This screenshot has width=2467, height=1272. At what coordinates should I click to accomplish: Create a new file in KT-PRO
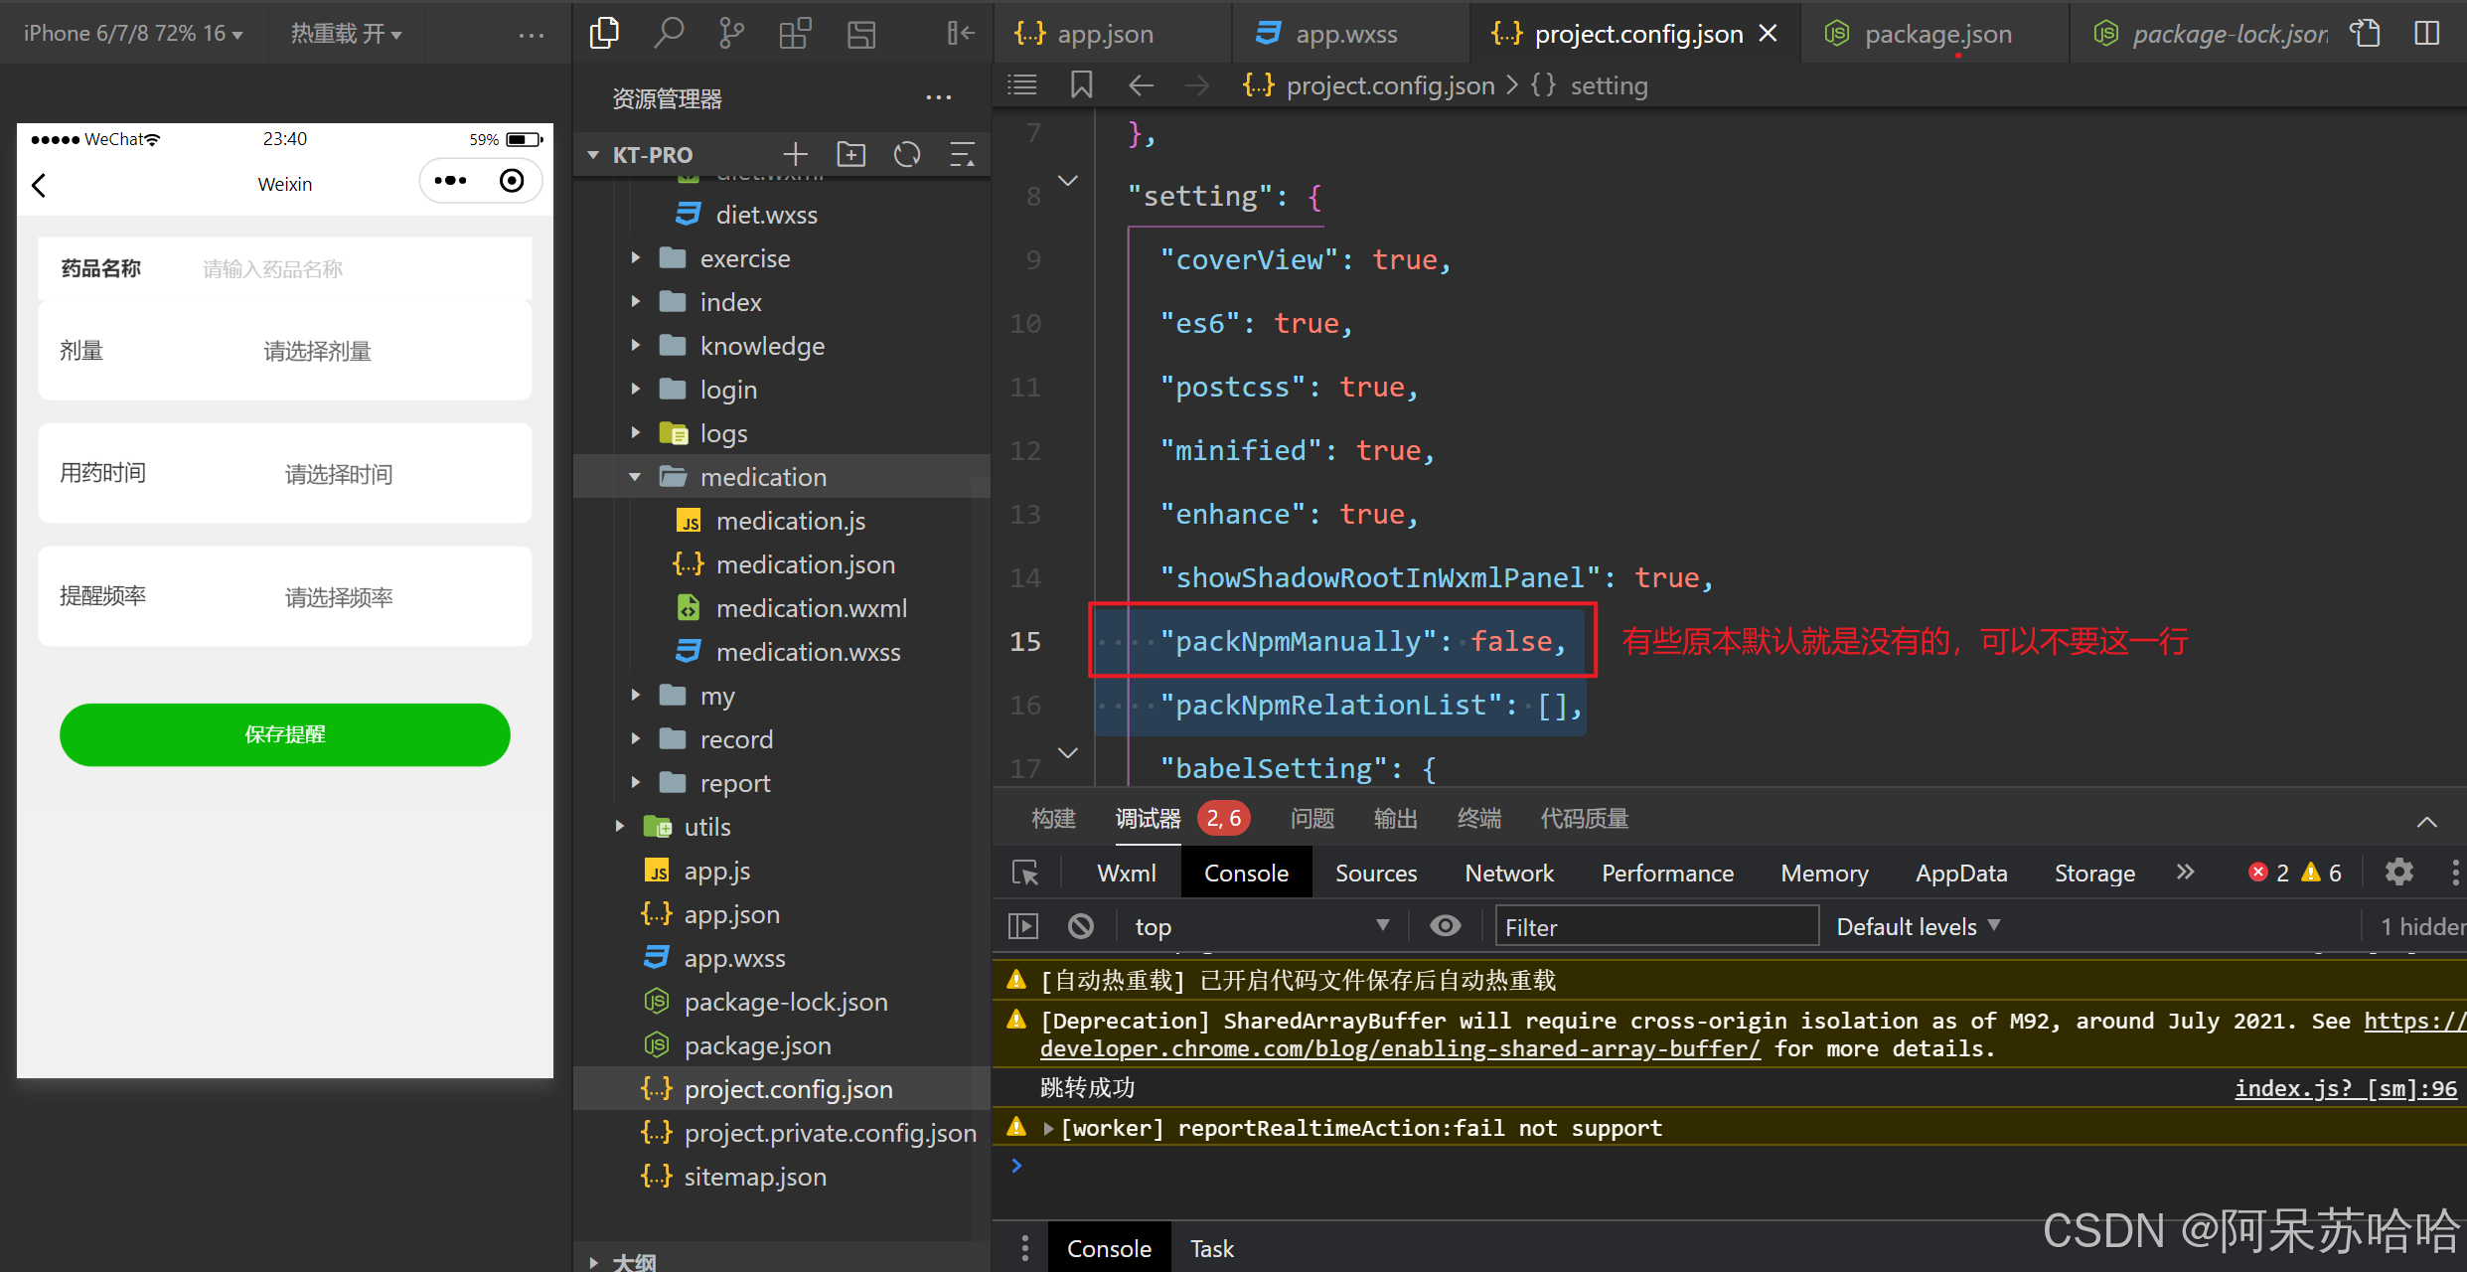(795, 154)
